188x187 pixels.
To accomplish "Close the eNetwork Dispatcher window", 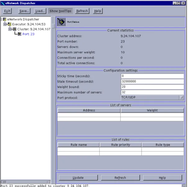I will point(183,3).
